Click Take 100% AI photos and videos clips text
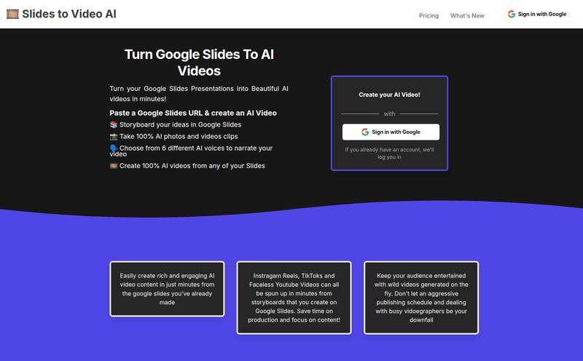The width and height of the screenshot is (583, 361). 179,137
